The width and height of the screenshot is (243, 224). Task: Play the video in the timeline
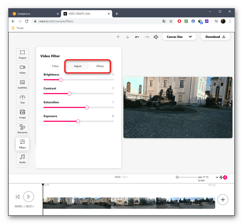pyautogui.click(x=29, y=197)
